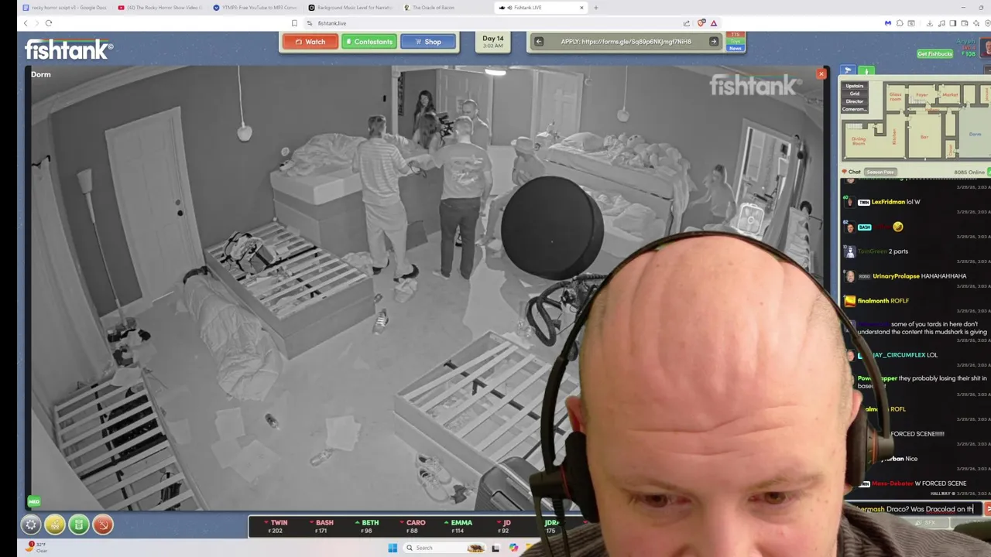
Task: Select Cameraman in map menu
Action: (855, 109)
